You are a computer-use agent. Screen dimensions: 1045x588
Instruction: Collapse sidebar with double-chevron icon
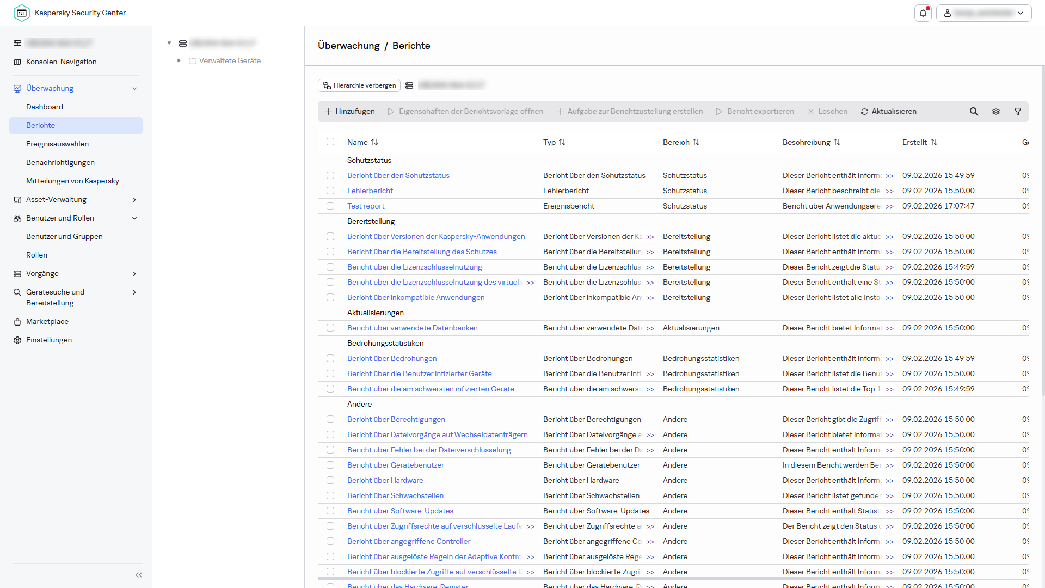[139, 575]
